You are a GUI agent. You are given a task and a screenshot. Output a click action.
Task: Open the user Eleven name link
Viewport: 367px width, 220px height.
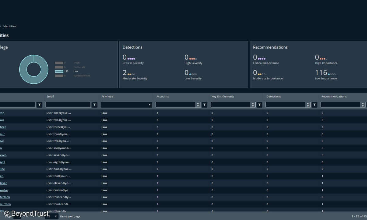pyautogui.click(x=4, y=183)
